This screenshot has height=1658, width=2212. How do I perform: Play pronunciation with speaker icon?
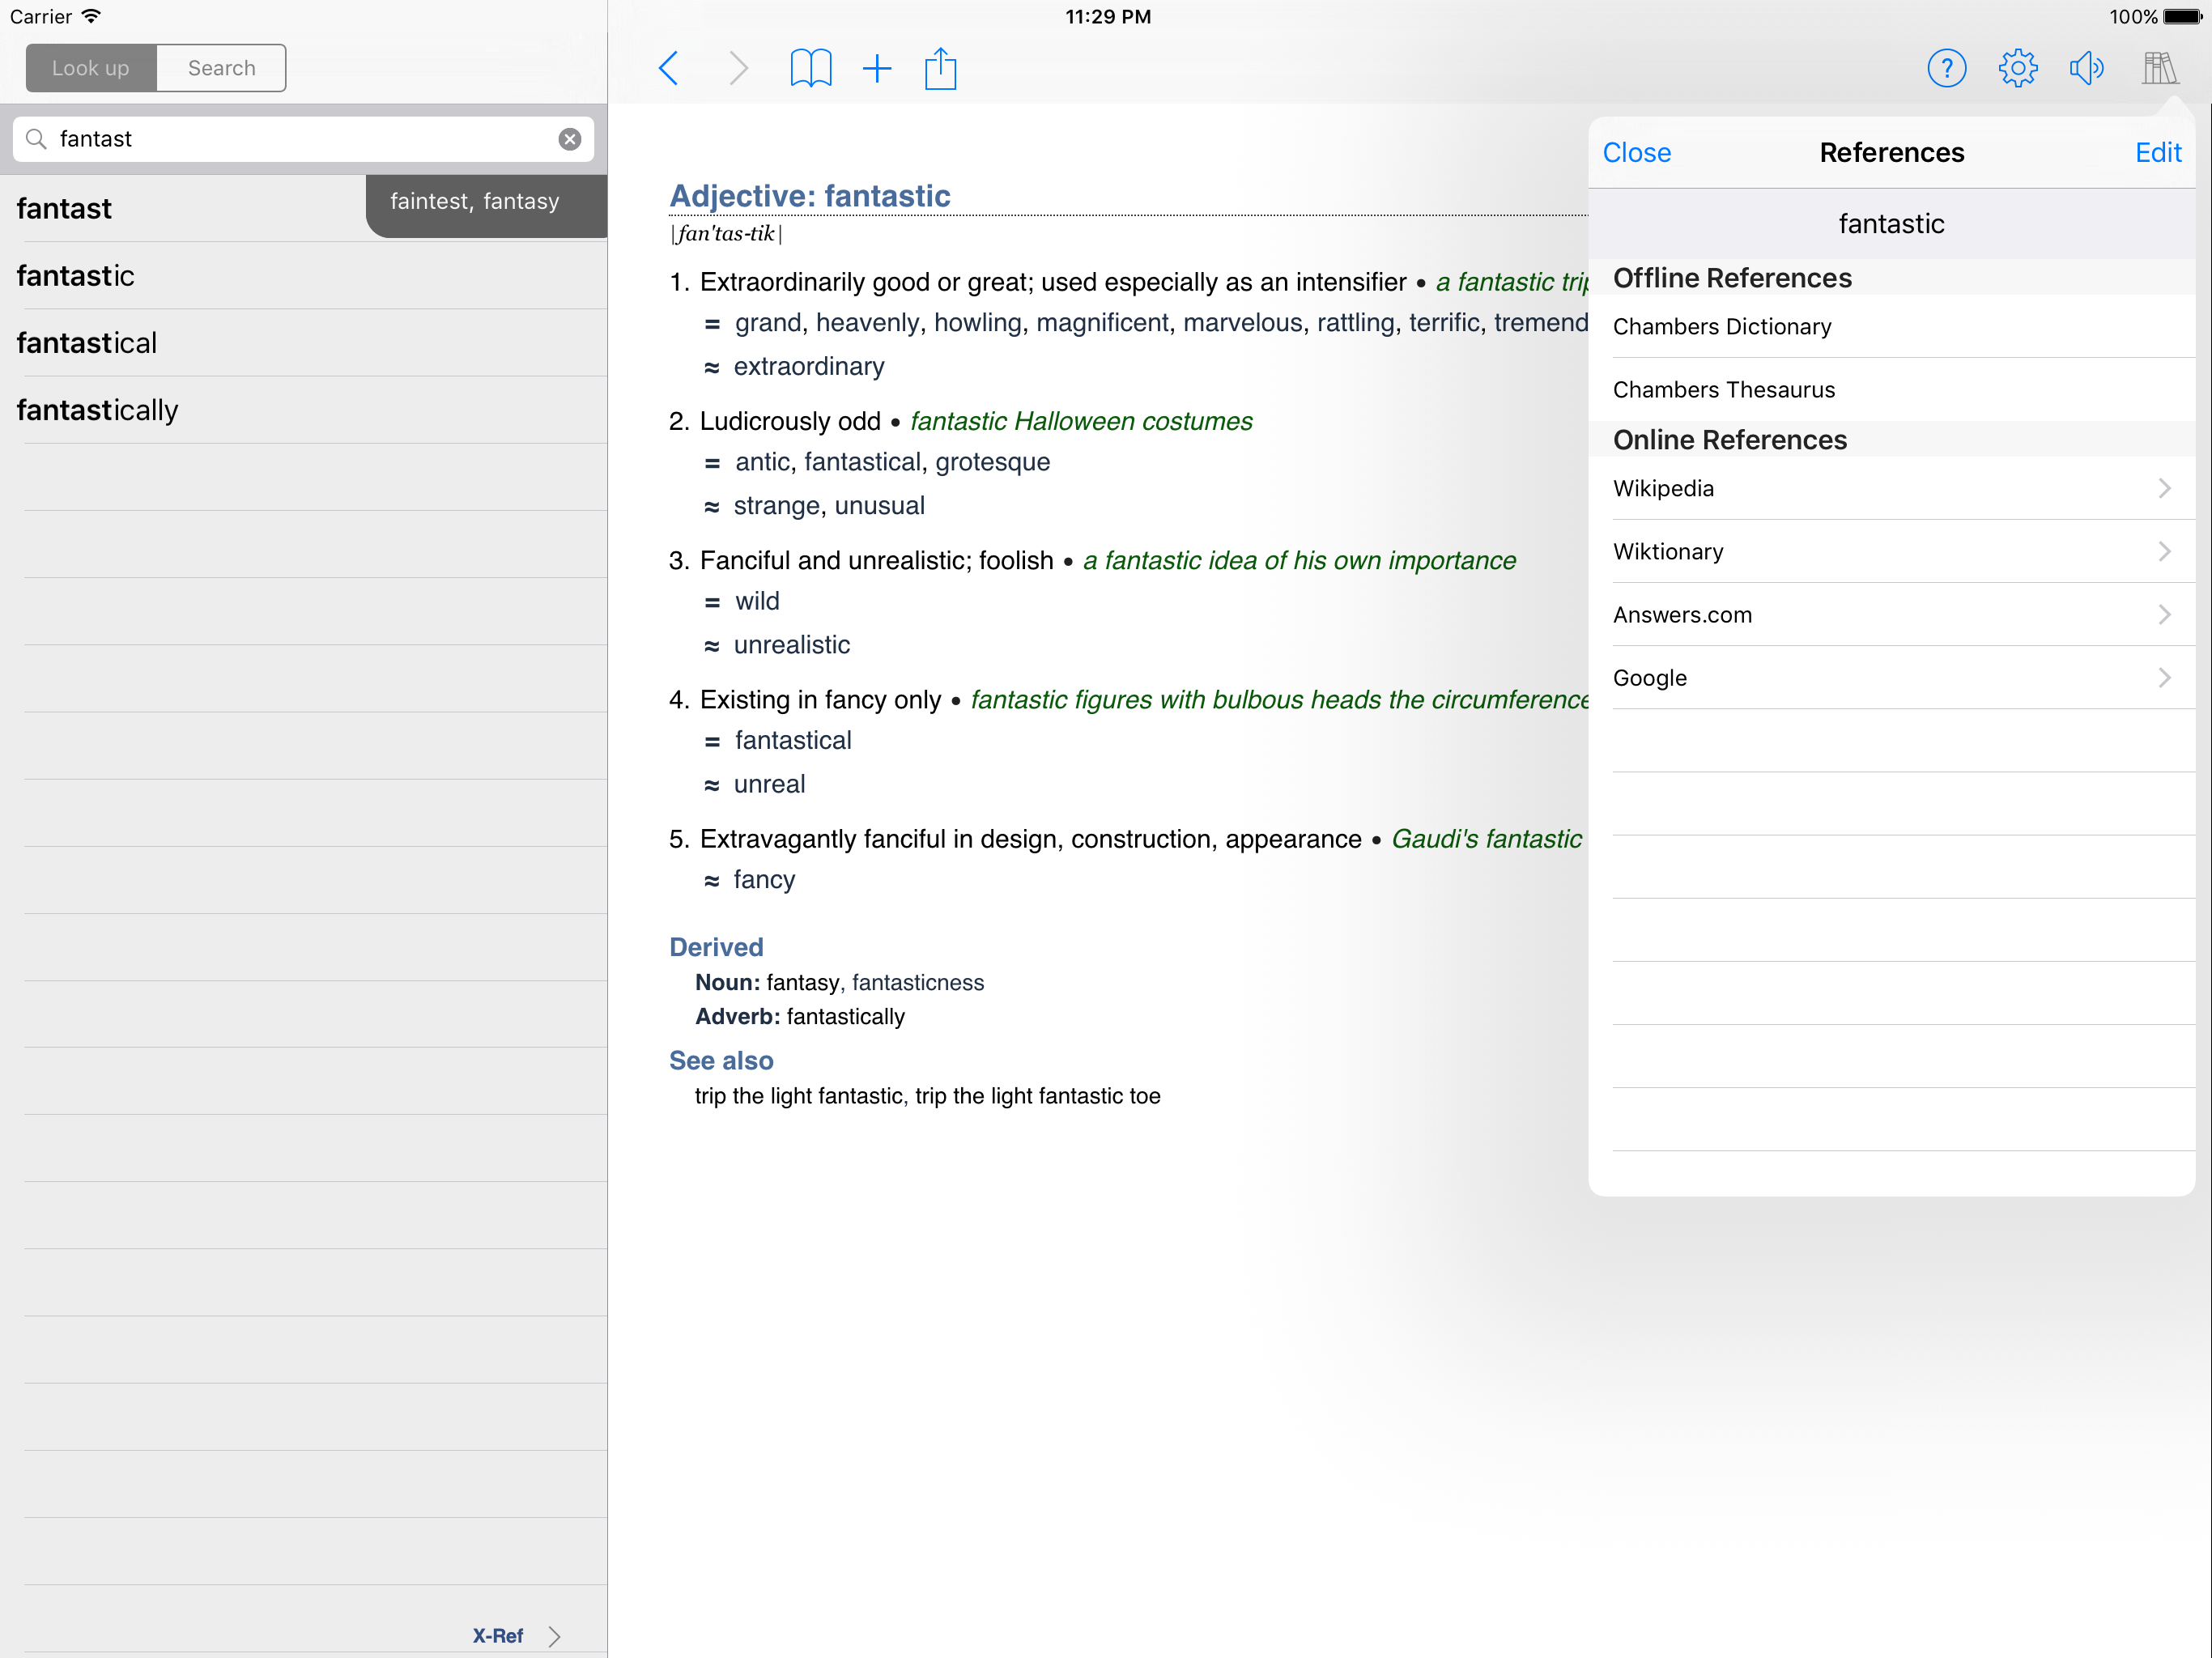[2086, 69]
